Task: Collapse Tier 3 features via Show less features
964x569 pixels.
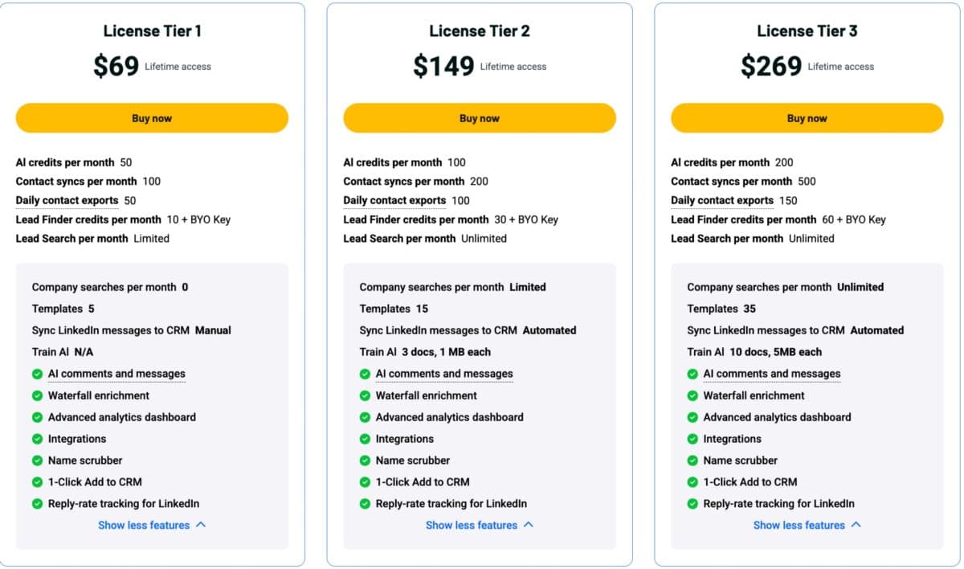Action: pyautogui.click(x=807, y=525)
